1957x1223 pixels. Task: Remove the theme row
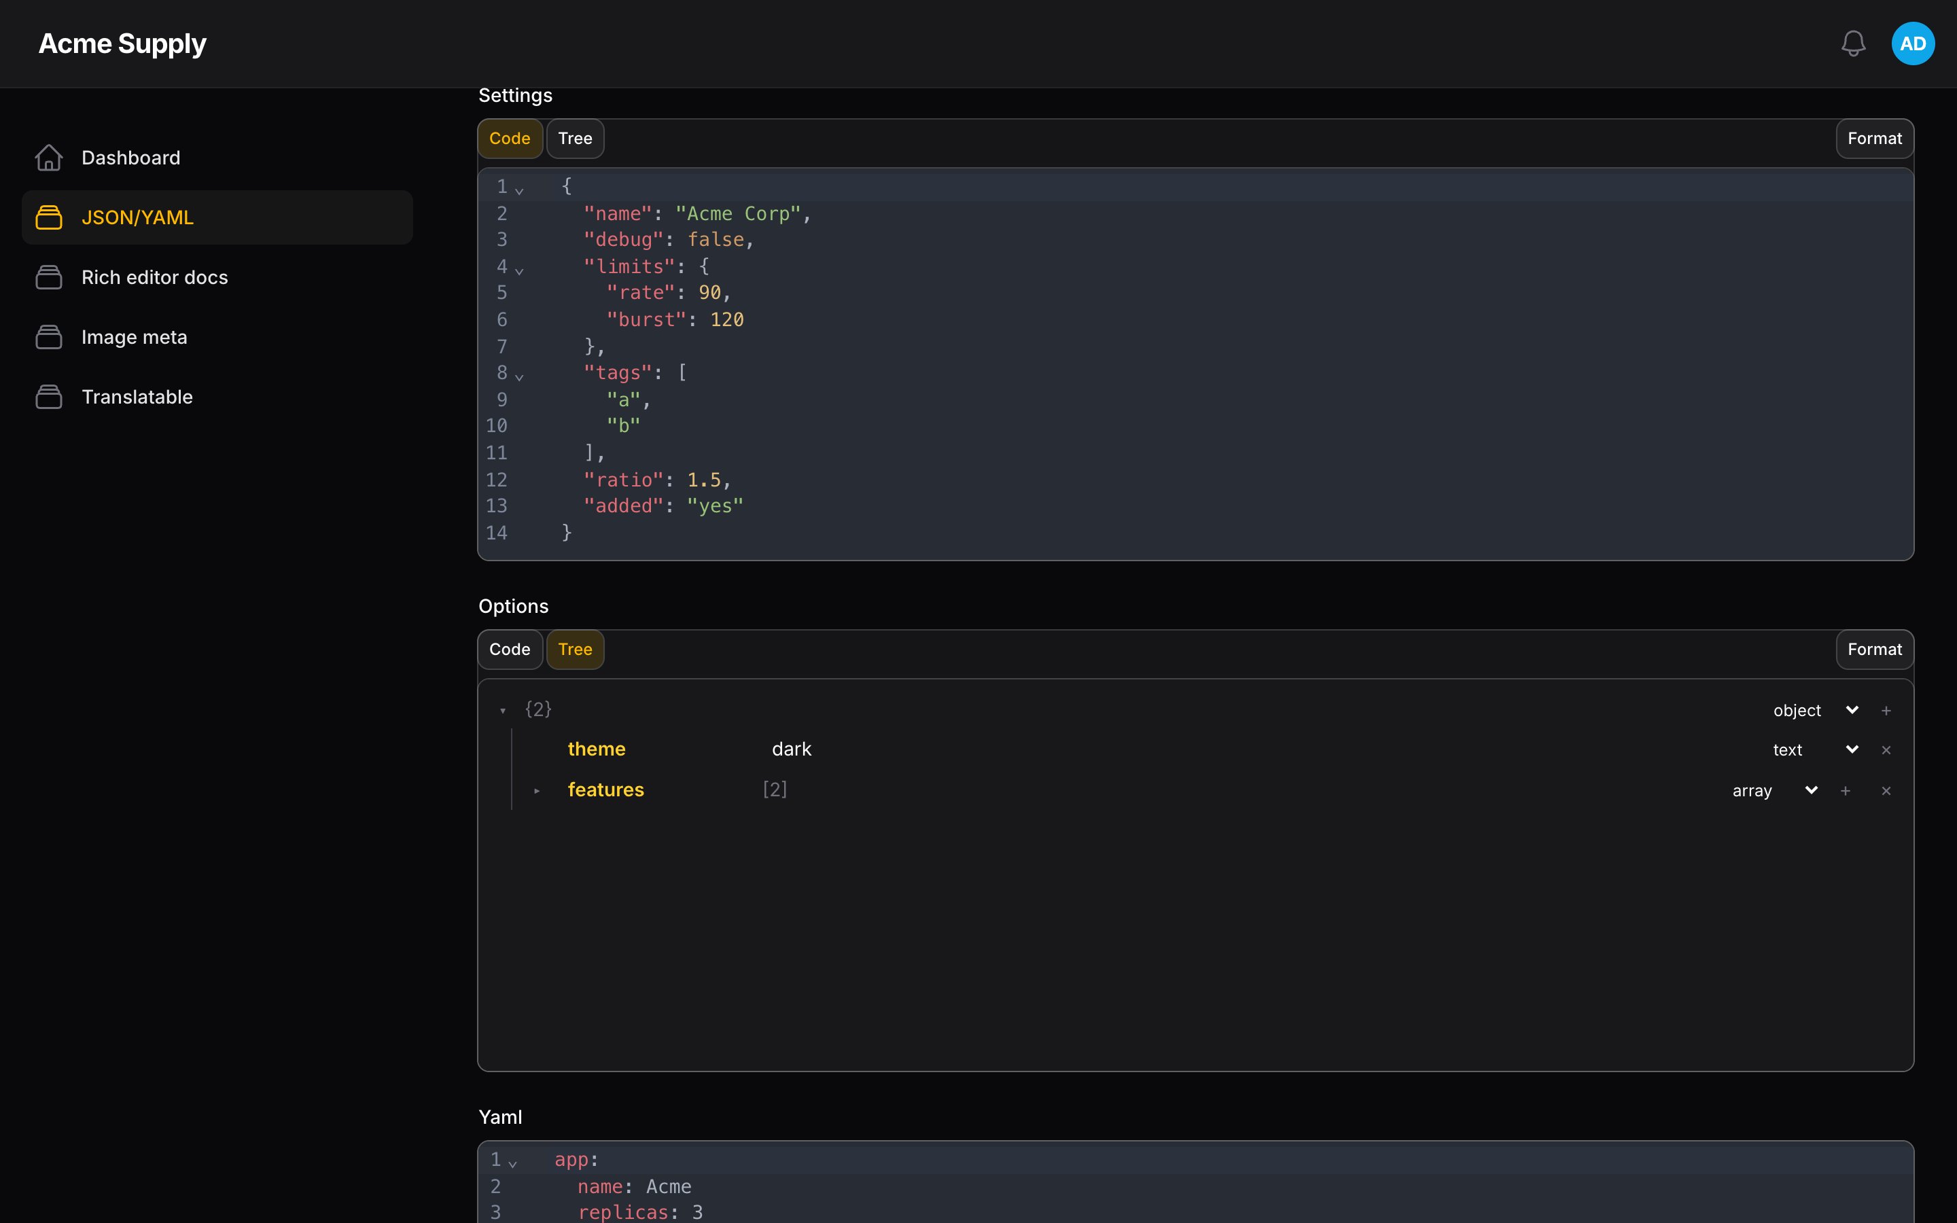[x=1886, y=750]
